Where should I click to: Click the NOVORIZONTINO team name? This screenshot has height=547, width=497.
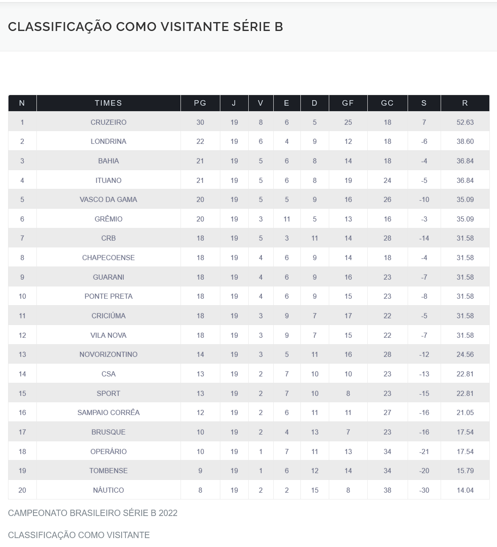pos(108,354)
